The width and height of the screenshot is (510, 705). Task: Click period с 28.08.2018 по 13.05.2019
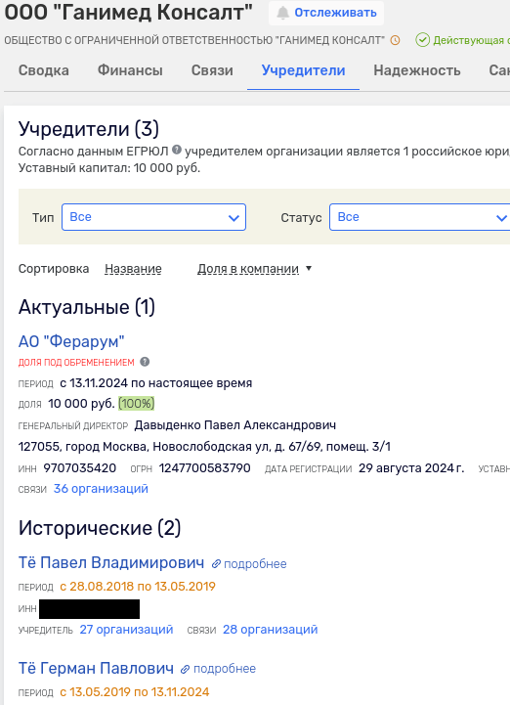click(138, 587)
